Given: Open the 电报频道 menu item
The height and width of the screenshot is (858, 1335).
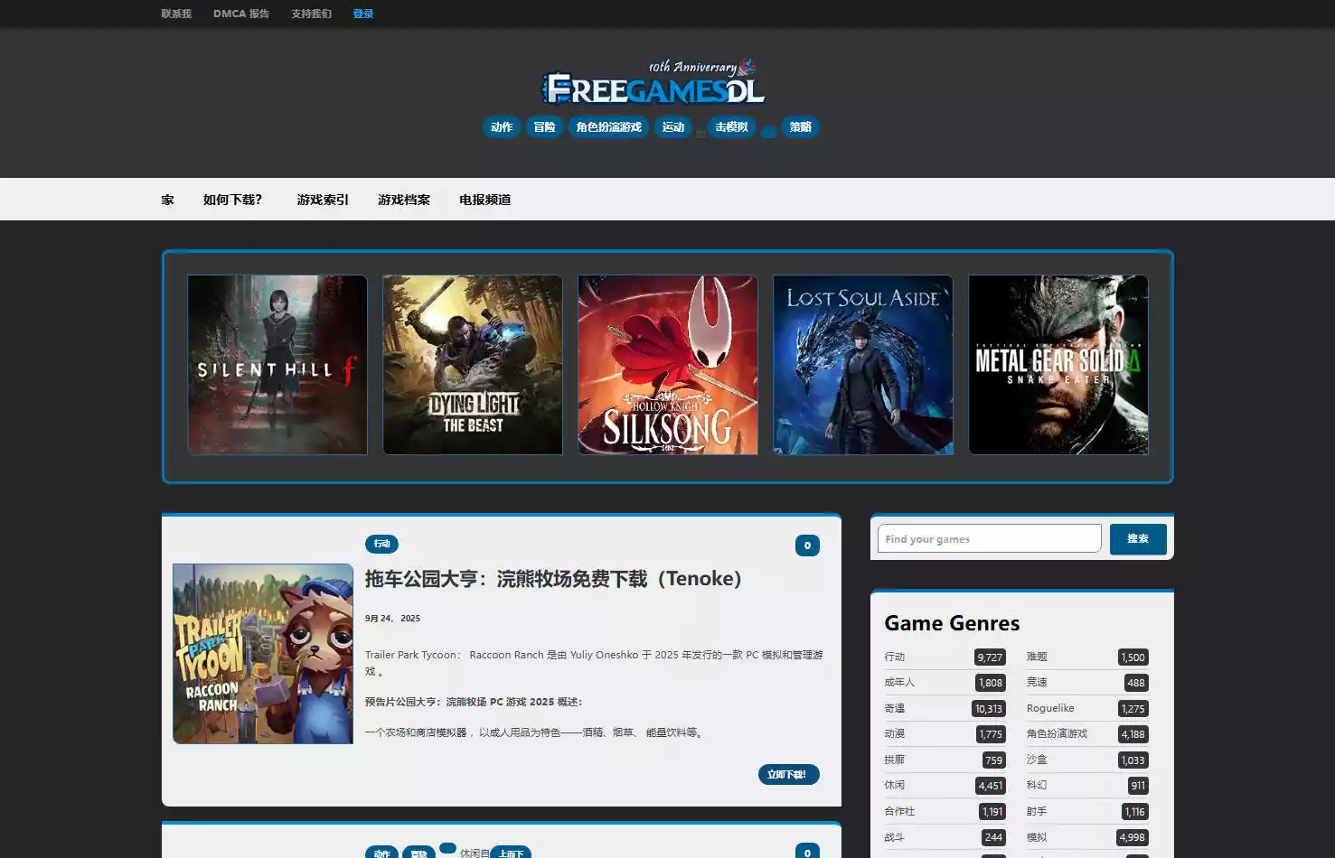Looking at the screenshot, I should coord(485,200).
